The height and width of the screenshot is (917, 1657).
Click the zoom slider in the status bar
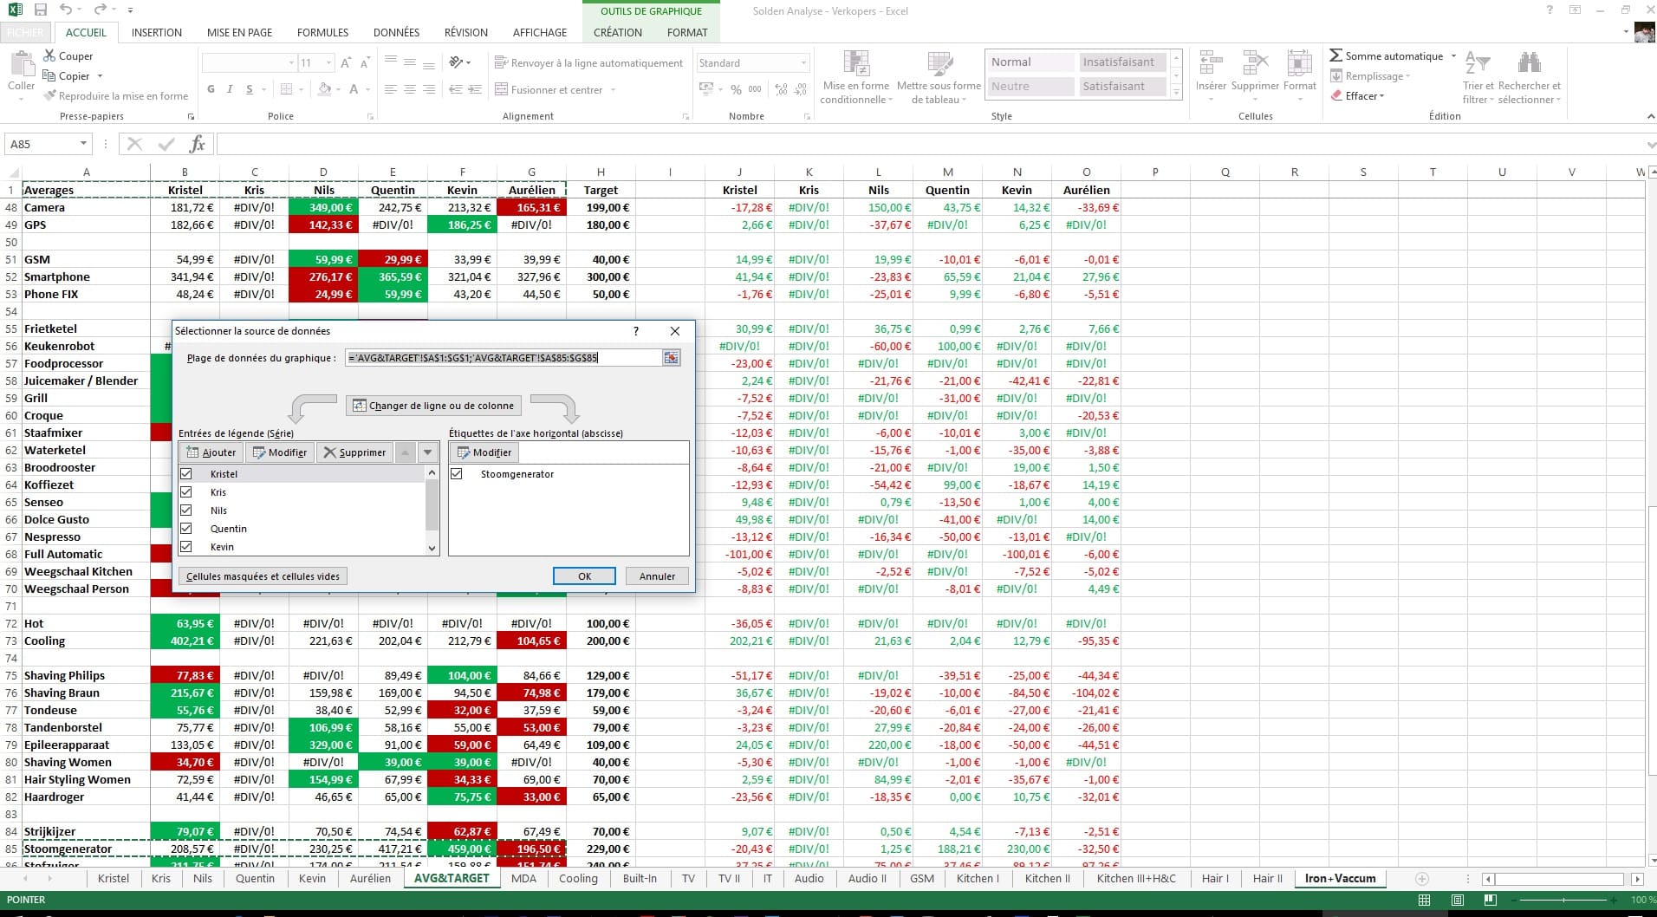[1563, 900]
